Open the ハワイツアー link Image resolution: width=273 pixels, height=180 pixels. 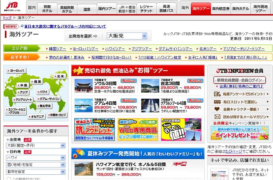pyautogui.click(x=115, y=49)
